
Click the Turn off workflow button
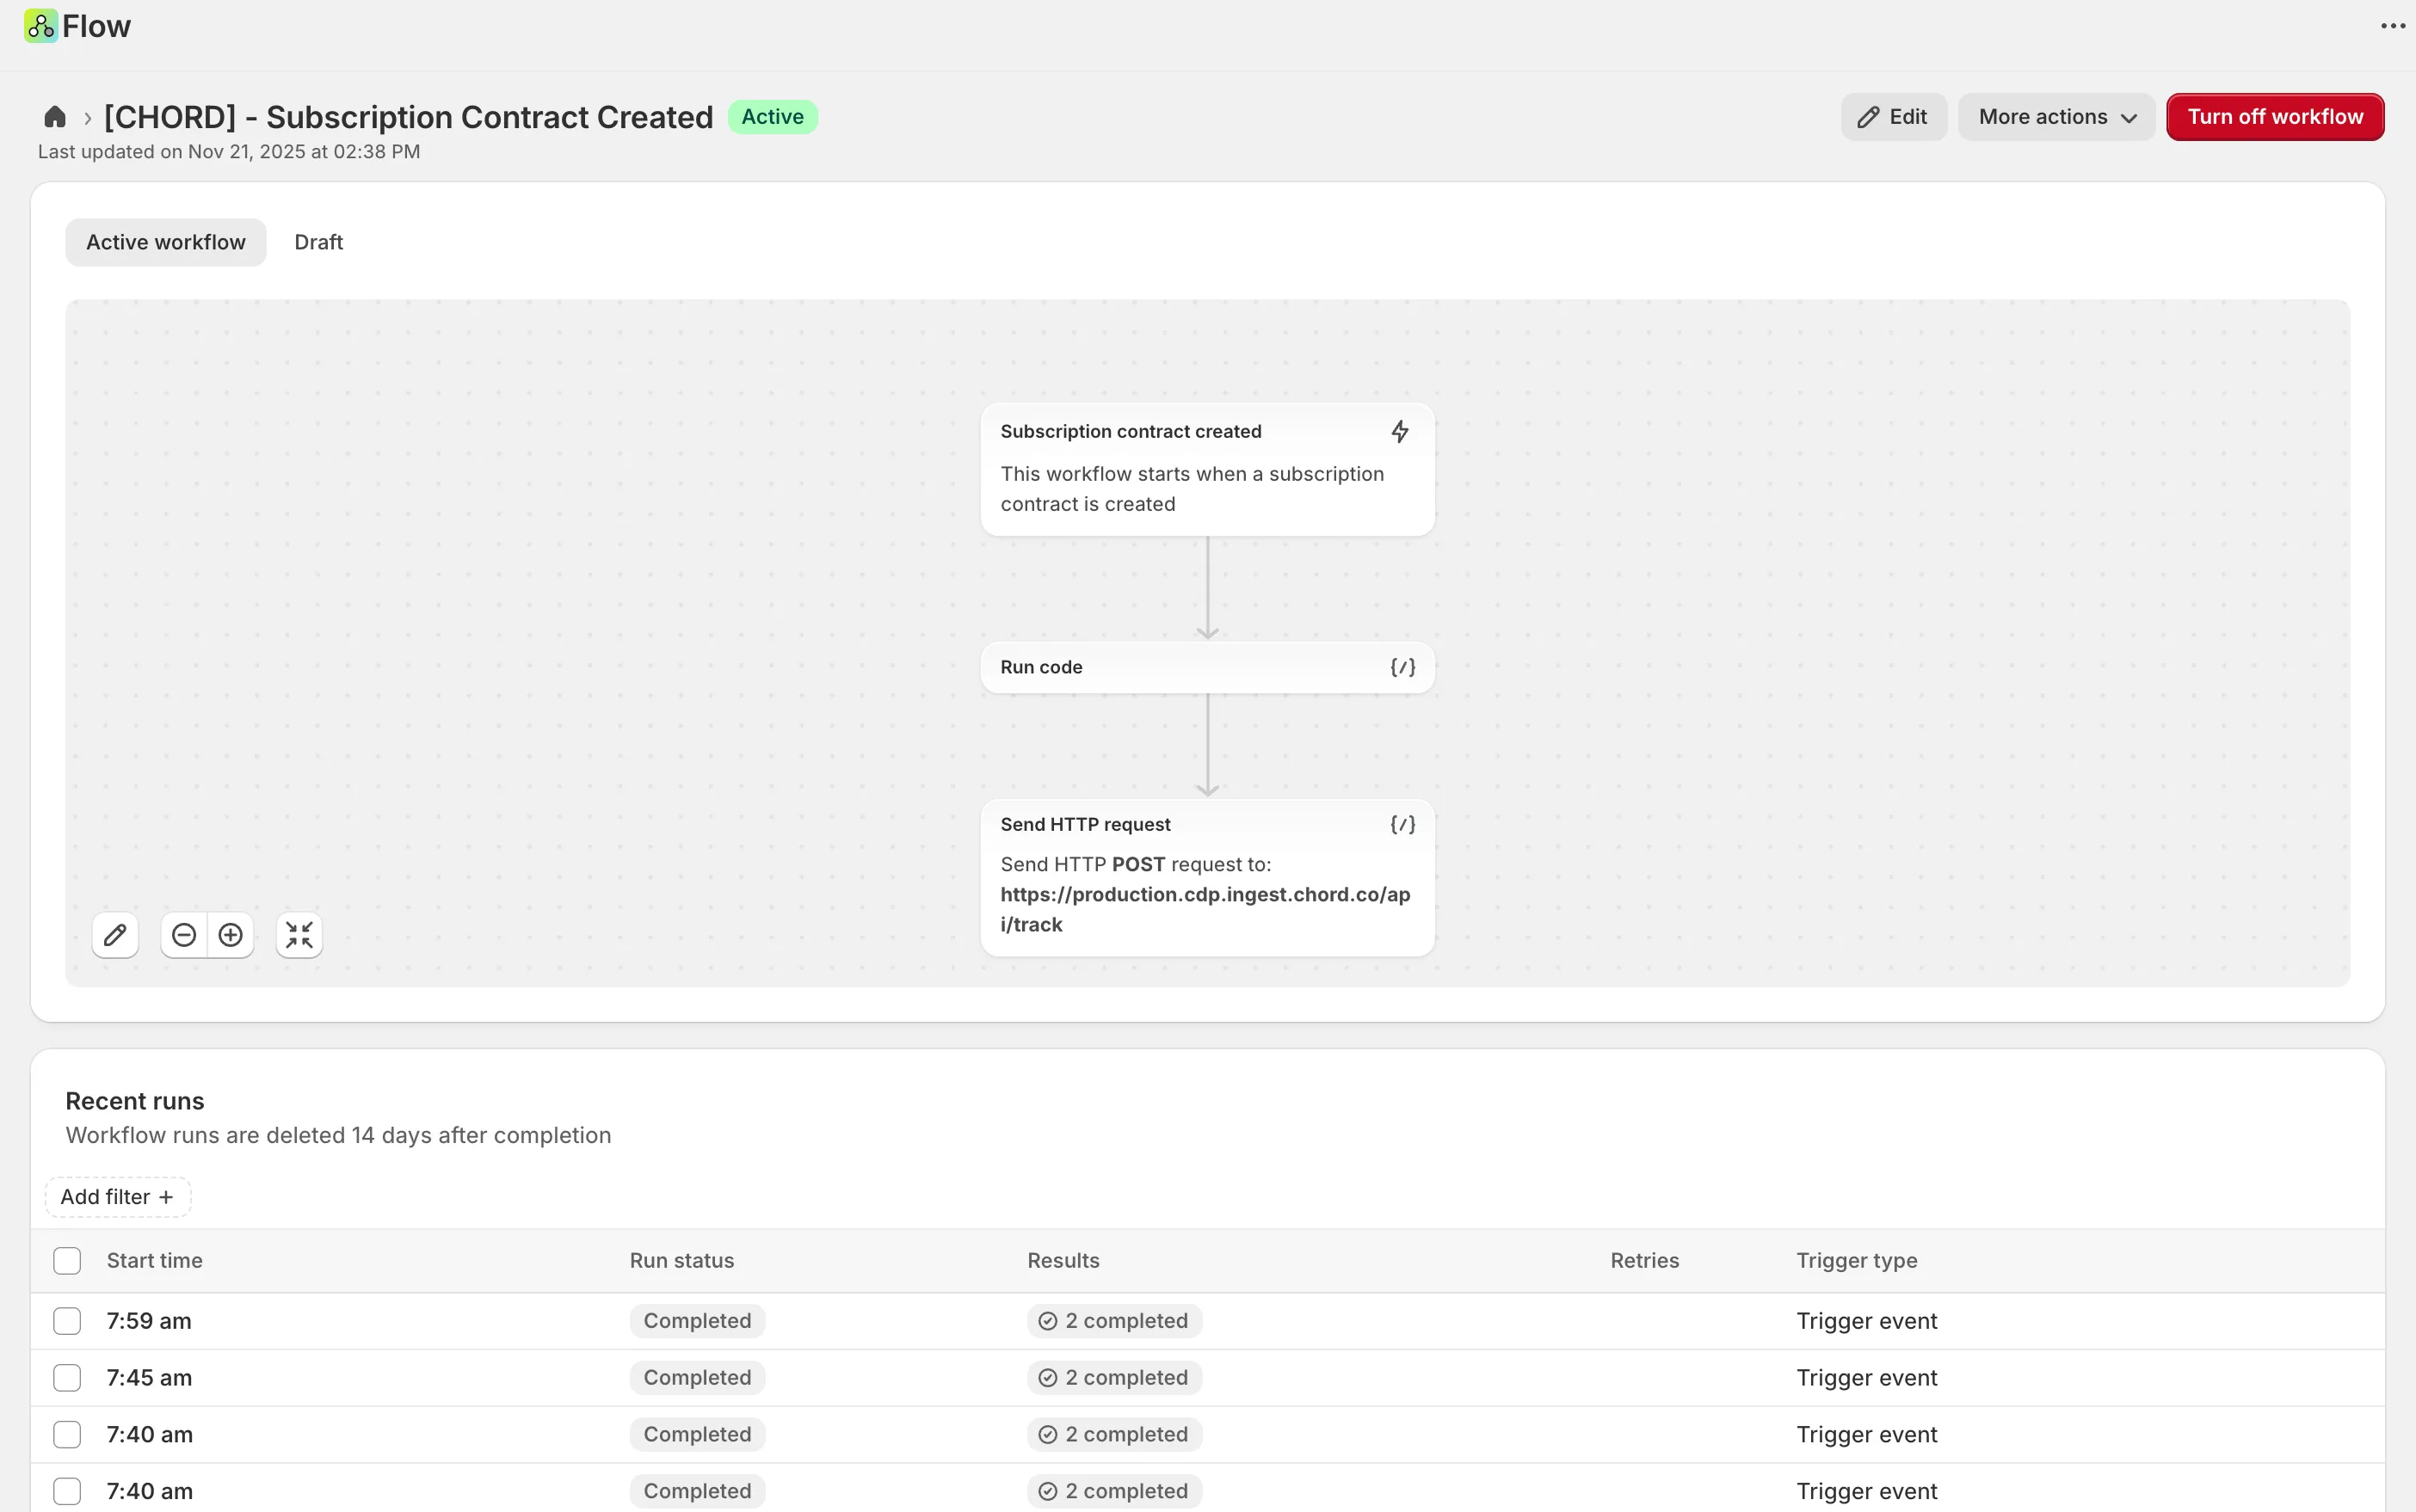2275,117
